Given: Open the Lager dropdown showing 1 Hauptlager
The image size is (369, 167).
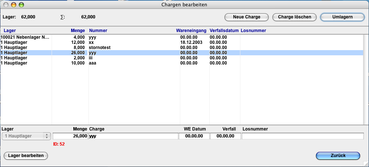Looking at the screenshot, I should (x=26, y=136).
